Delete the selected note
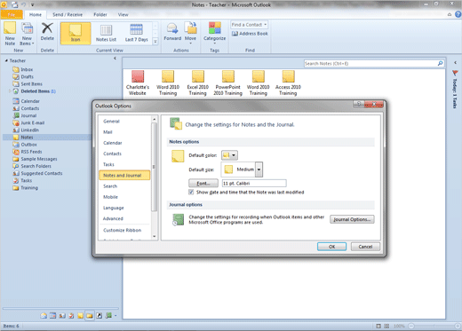Screen dimensions: 462x331 pyautogui.click(x=47, y=32)
